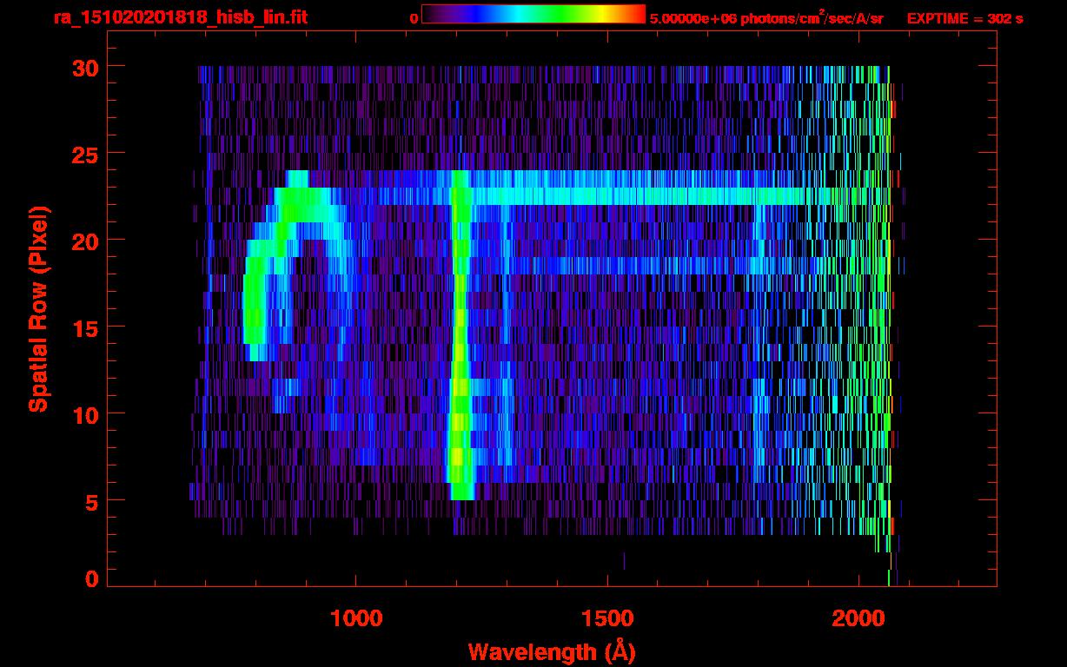Click the 2000 wavelength tick label
Viewport: 1067px width, 667px height.
click(x=858, y=617)
